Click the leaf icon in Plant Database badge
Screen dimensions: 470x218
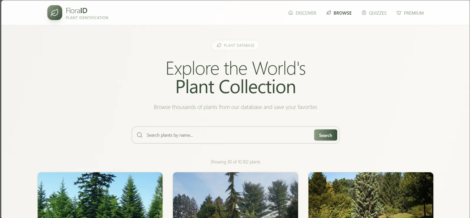pos(219,45)
